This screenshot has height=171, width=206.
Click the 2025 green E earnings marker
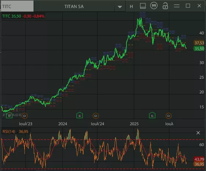(152, 115)
